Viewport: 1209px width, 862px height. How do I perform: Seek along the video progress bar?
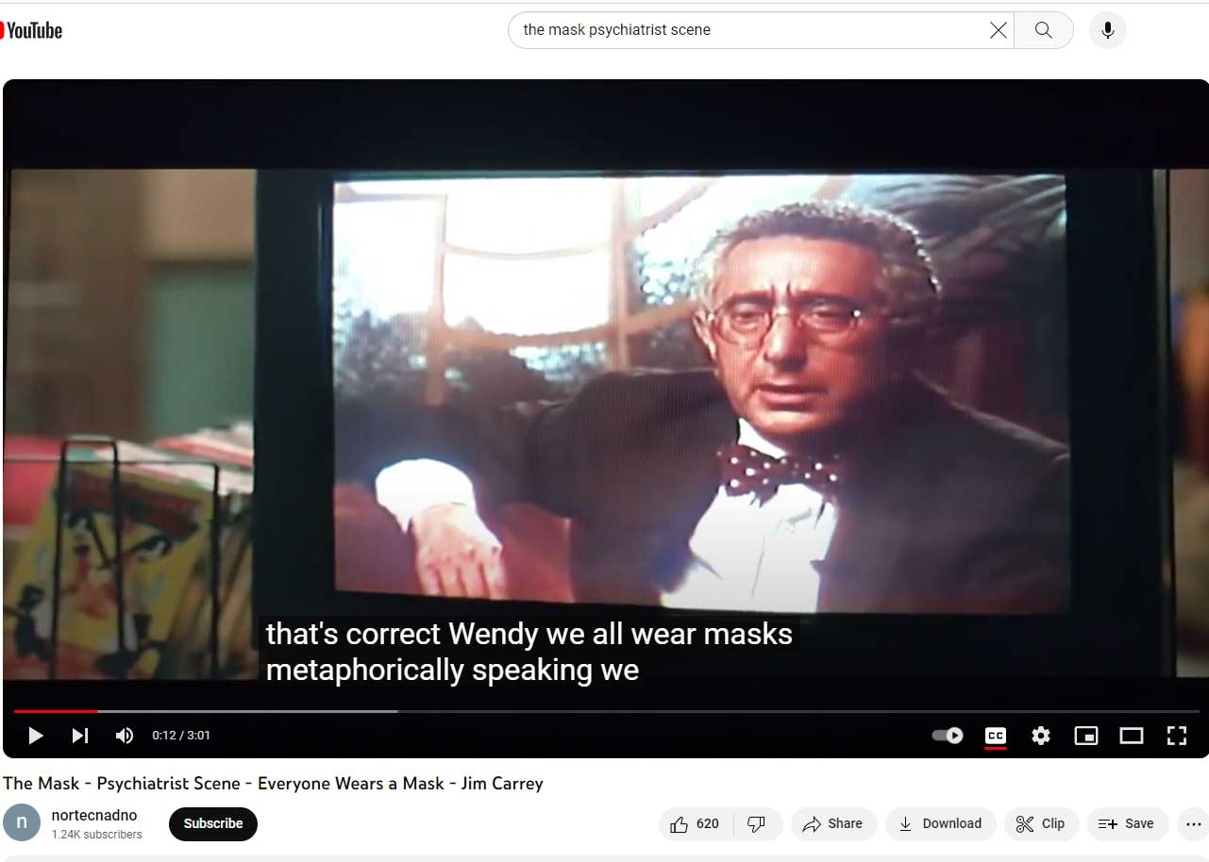tap(606, 711)
